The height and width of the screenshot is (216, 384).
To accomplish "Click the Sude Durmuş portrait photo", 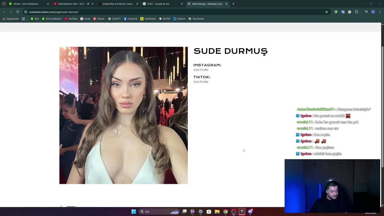I will tap(124, 115).
